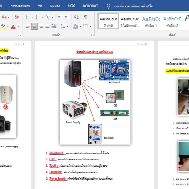Toggle center alignment button
This screenshot has width=189, height=189.
[x=34, y=26]
